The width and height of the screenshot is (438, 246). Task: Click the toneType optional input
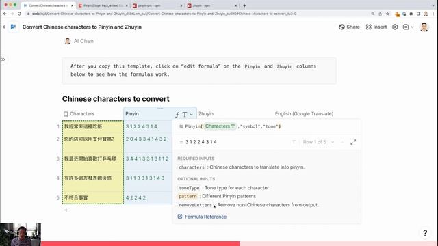tap(189, 188)
